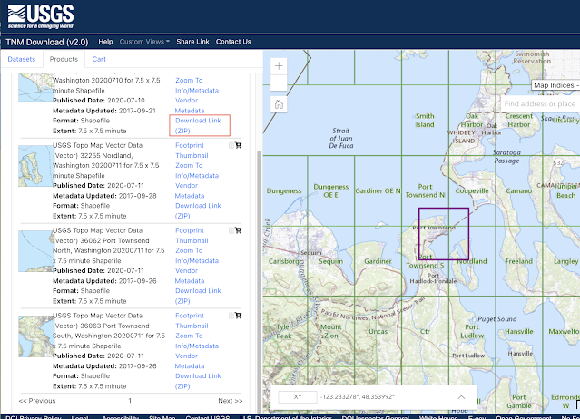Zoom To the Port Townsend North extent
This screenshot has height=419, width=580.
189,250
